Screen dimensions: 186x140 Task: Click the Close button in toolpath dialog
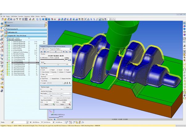[x=67, y=107]
